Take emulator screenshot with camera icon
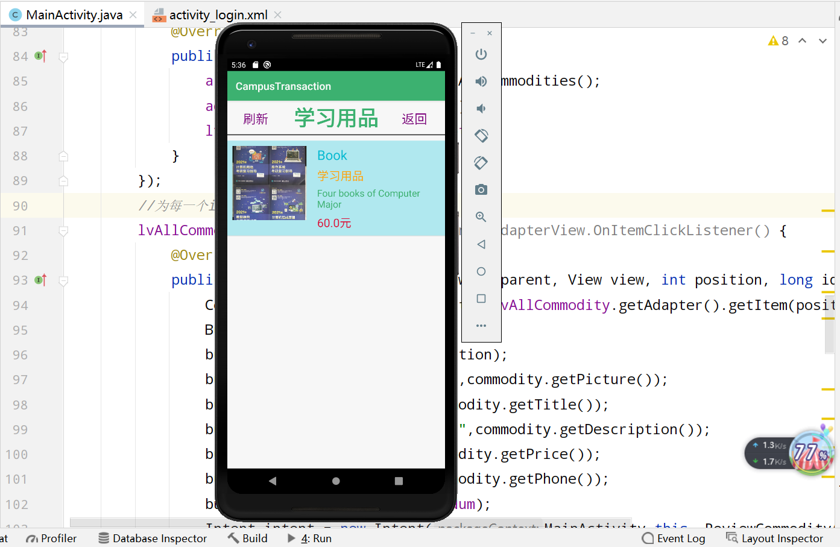Image resolution: width=840 pixels, height=547 pixels. [481, 190]
